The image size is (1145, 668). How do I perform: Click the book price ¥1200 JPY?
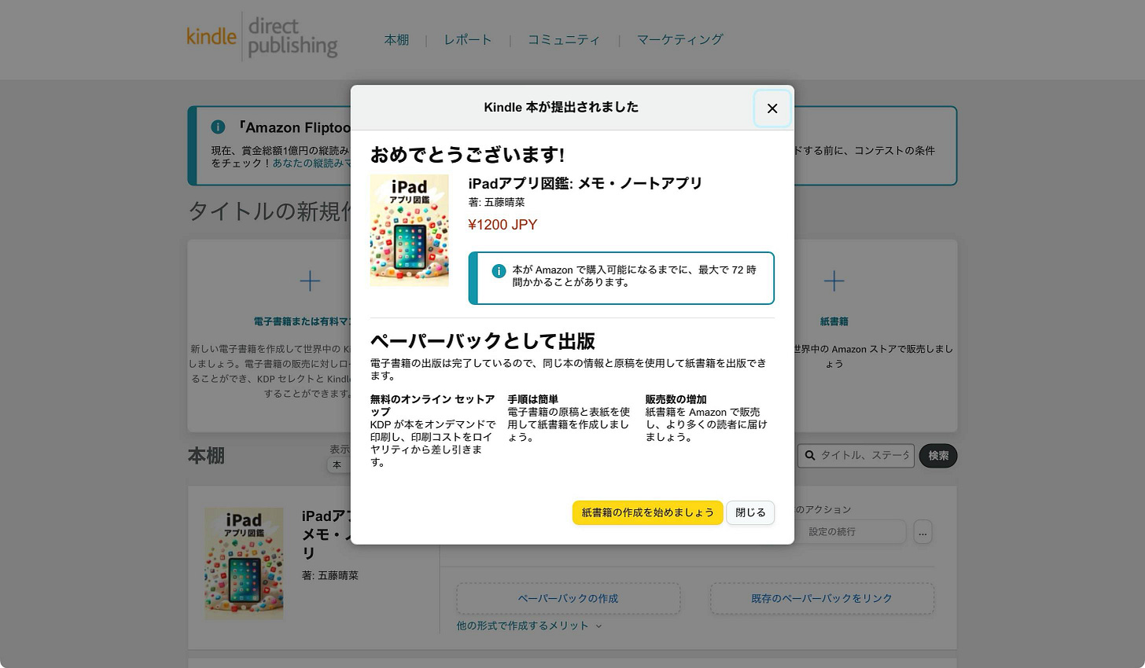pyautogui.click(x=503, y=225)
